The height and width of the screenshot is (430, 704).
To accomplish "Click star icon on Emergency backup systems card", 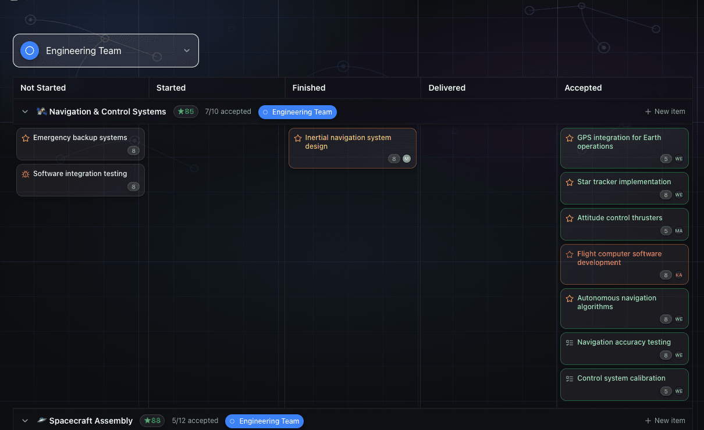I will [26, 138].
